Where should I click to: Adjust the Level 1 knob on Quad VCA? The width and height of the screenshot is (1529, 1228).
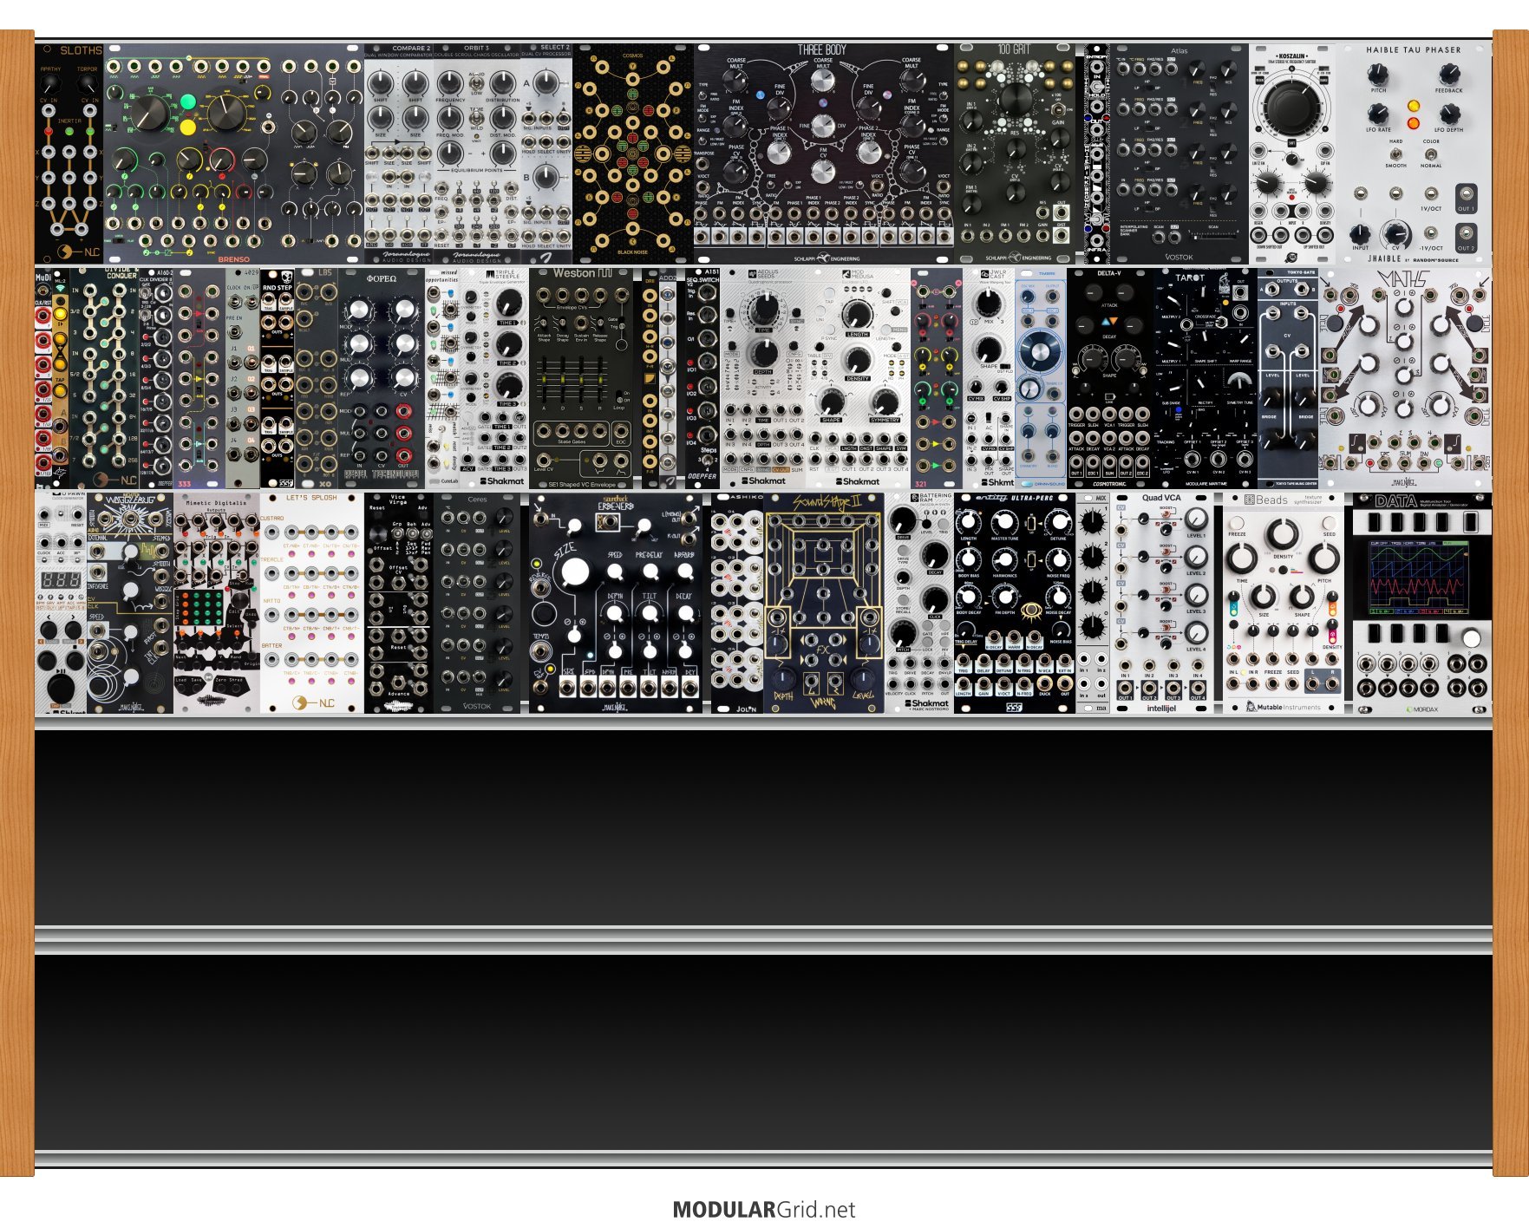[x=1195, y=519]
